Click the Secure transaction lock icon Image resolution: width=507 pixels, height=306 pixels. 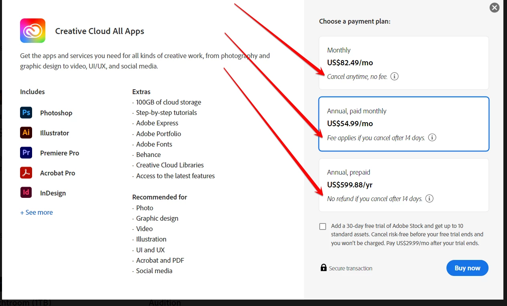tap(323, 268)
